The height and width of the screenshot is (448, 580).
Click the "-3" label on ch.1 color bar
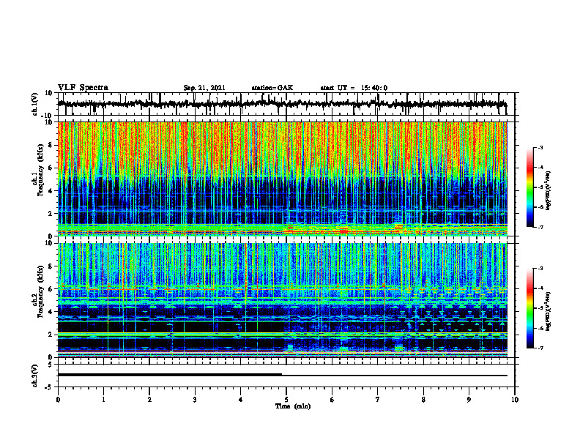coord(540,148)
